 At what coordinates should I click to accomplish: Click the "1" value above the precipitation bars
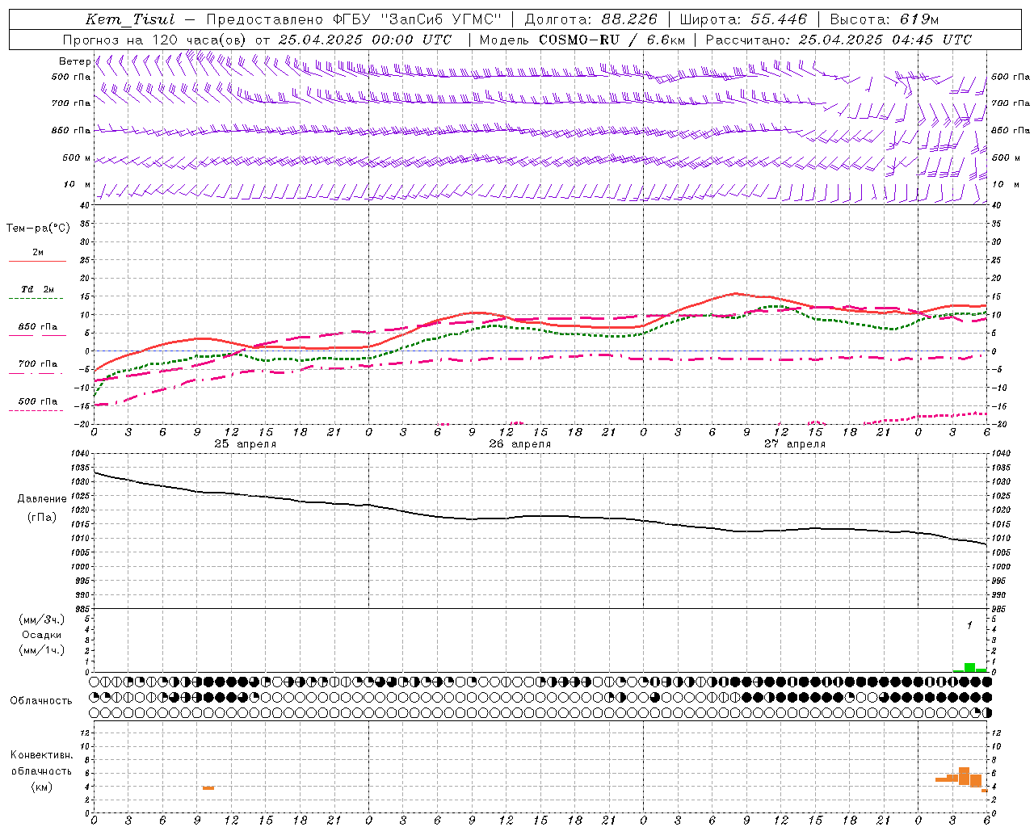tap(969, 625)
